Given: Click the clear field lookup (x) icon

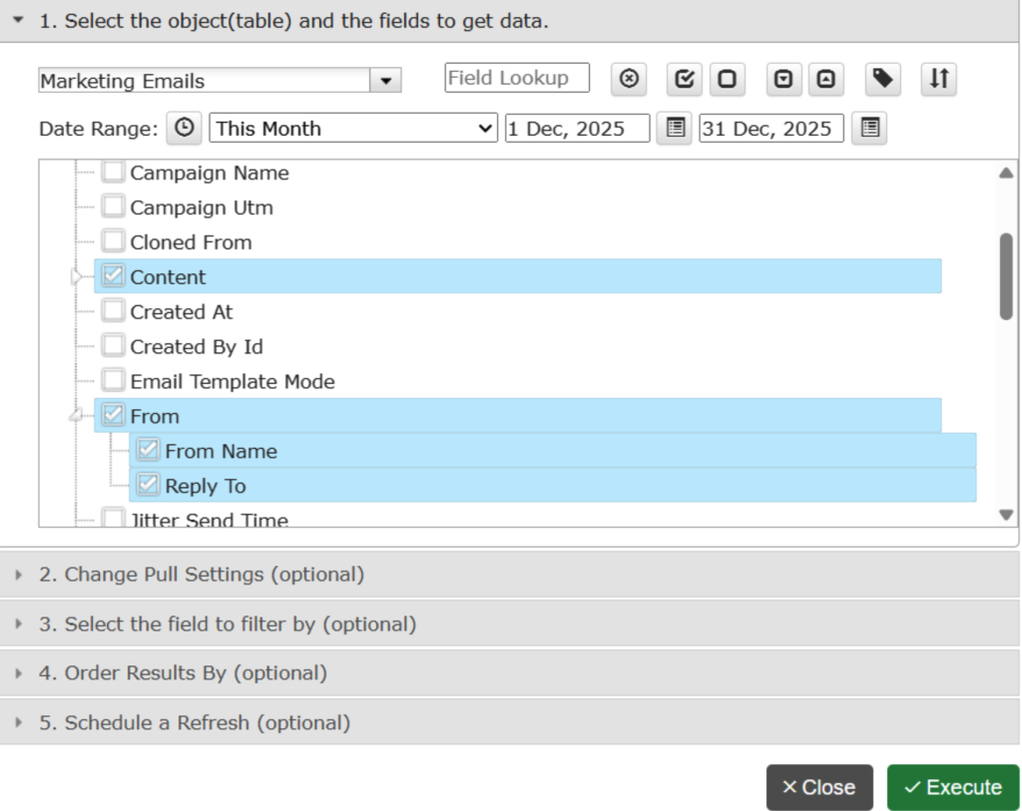Looking at the screenshot, I should coord(628,79).
